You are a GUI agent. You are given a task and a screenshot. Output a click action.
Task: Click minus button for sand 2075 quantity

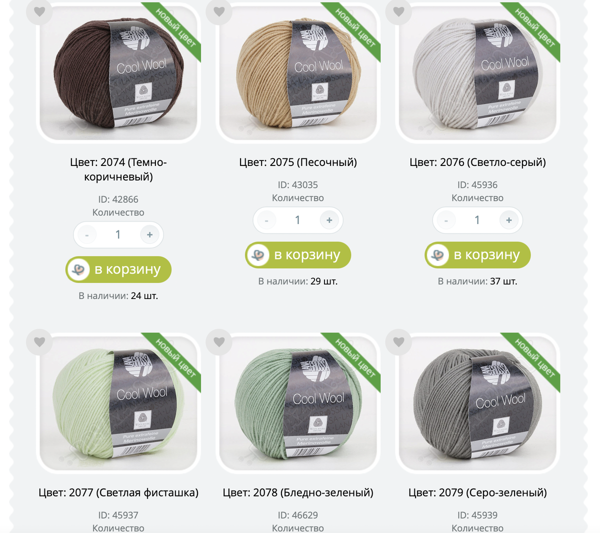click(x=266, y=220)
